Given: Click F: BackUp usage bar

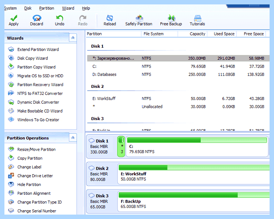Looking at the screenshot, I should pos(194,195).
